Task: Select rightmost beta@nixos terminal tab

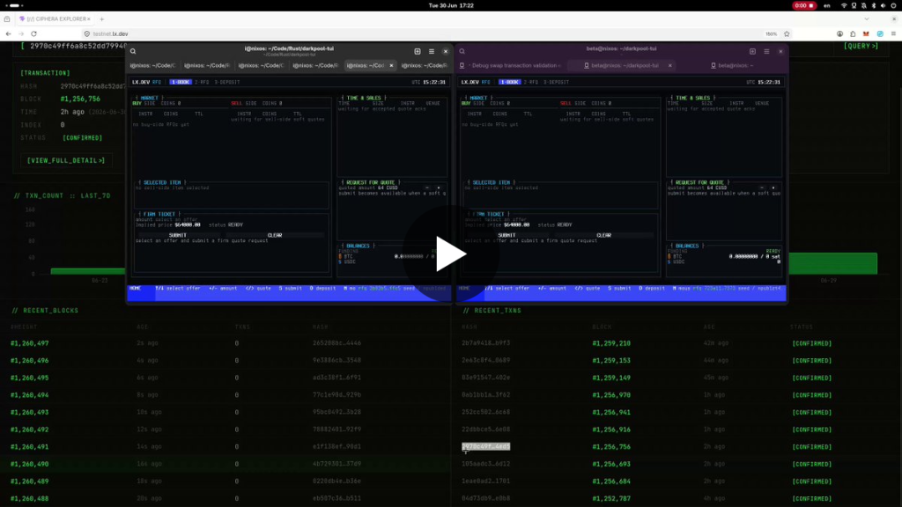Action: (732, 65)
